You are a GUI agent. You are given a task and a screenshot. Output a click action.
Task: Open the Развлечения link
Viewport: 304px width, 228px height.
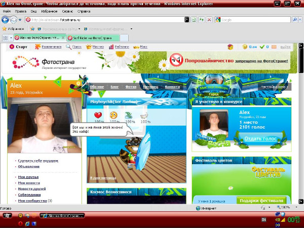tap(51, 47)
